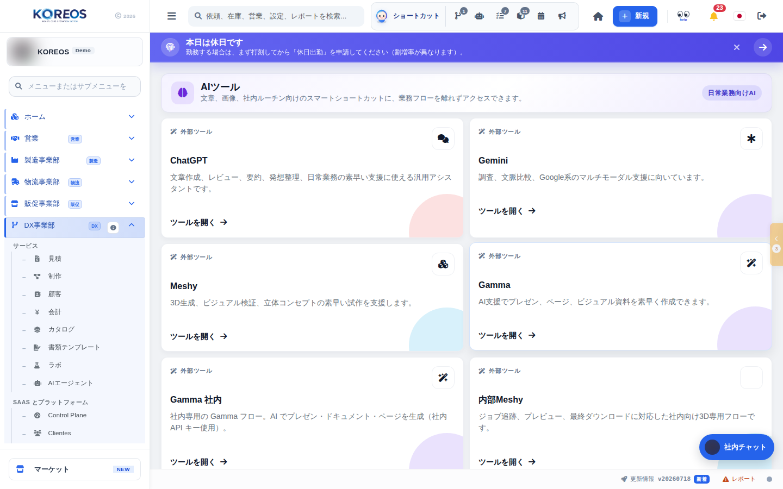The width and height of the screenshot is (783, 489).
Task: Open the AIエージェント submenu item
Action: click(x=70, y=383)
